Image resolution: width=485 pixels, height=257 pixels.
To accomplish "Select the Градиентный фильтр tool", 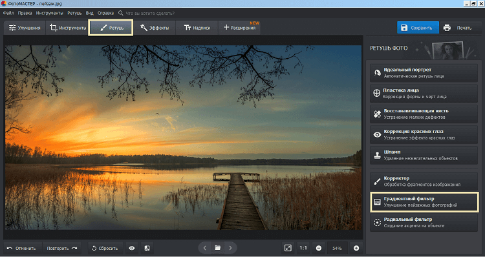I will 424,202.
